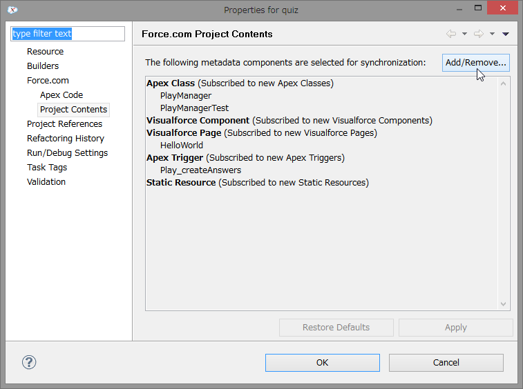Click the help question mark icon
This screenshot has height=389, width=523.
pyautogui.click(x=29, y=362)
